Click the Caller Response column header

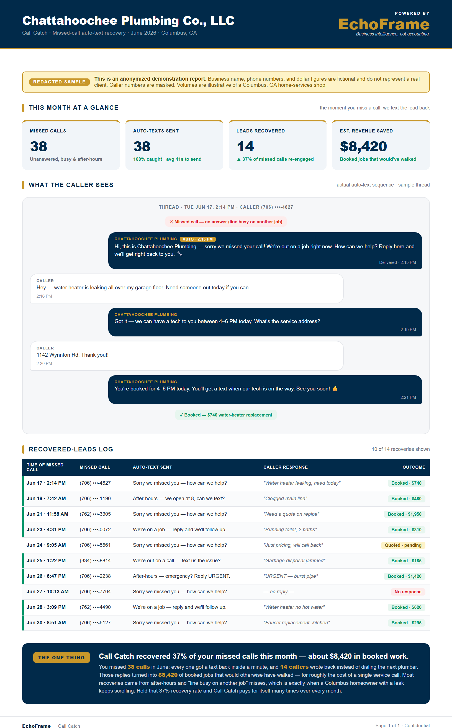(x=286, y=467)
